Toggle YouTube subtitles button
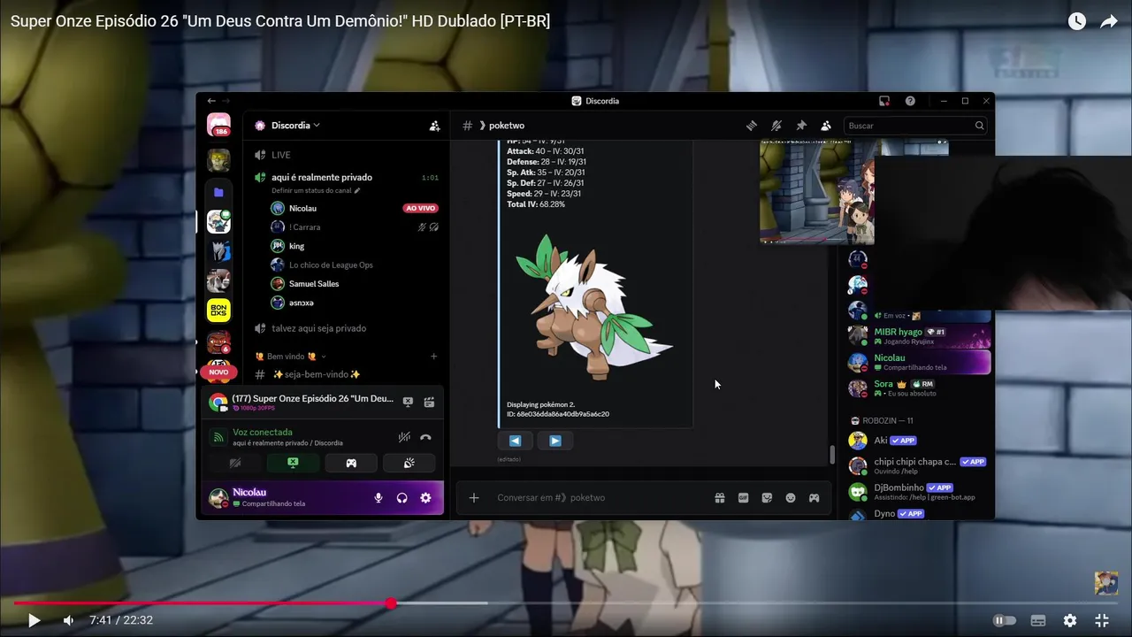 point(1038,620)
